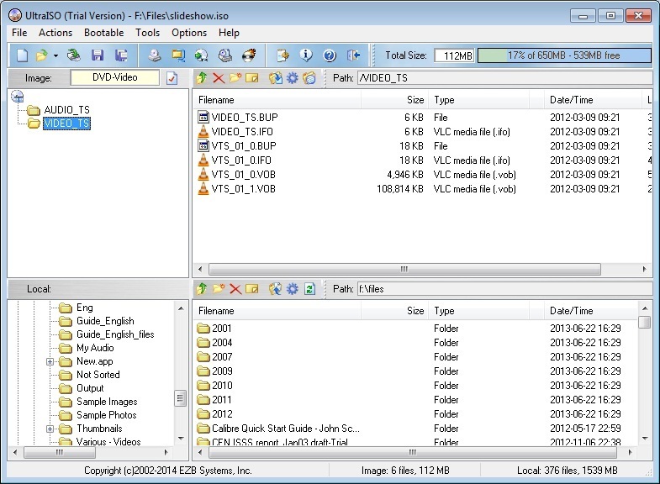Open the File menu
The height and width of the screenshot is (484, 660).
(19, 33)
